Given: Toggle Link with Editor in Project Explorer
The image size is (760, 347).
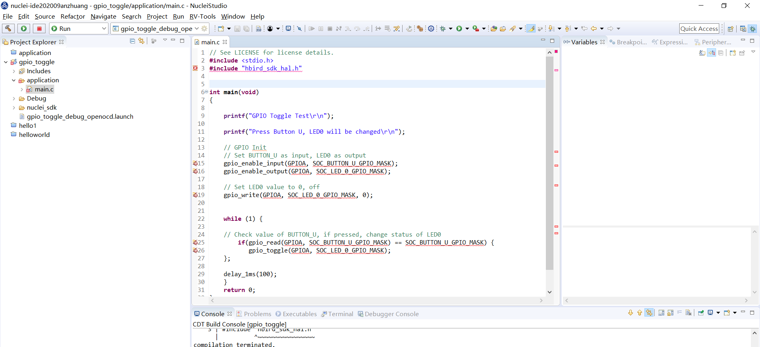Looking at the screenshot, I should [x=141, y=41].
